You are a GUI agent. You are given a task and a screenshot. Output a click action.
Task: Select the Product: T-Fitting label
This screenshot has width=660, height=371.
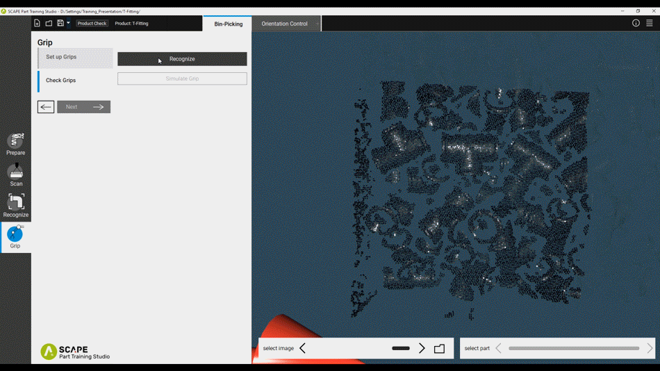pos(132,24)
